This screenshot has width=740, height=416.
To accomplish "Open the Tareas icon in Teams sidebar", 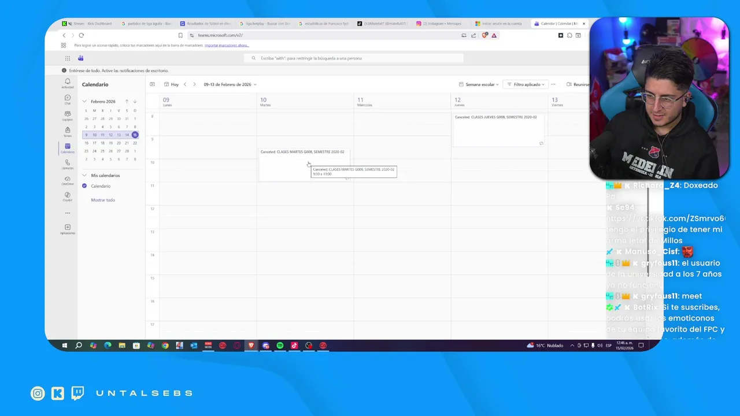I will tap(68, 132).
